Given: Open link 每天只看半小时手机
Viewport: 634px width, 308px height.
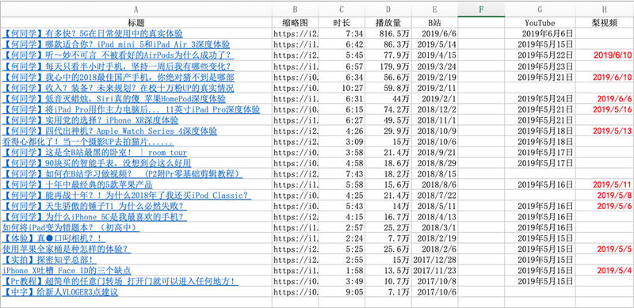Looking at the screenshot, I should pyautogui.click(x=118, y=67).
